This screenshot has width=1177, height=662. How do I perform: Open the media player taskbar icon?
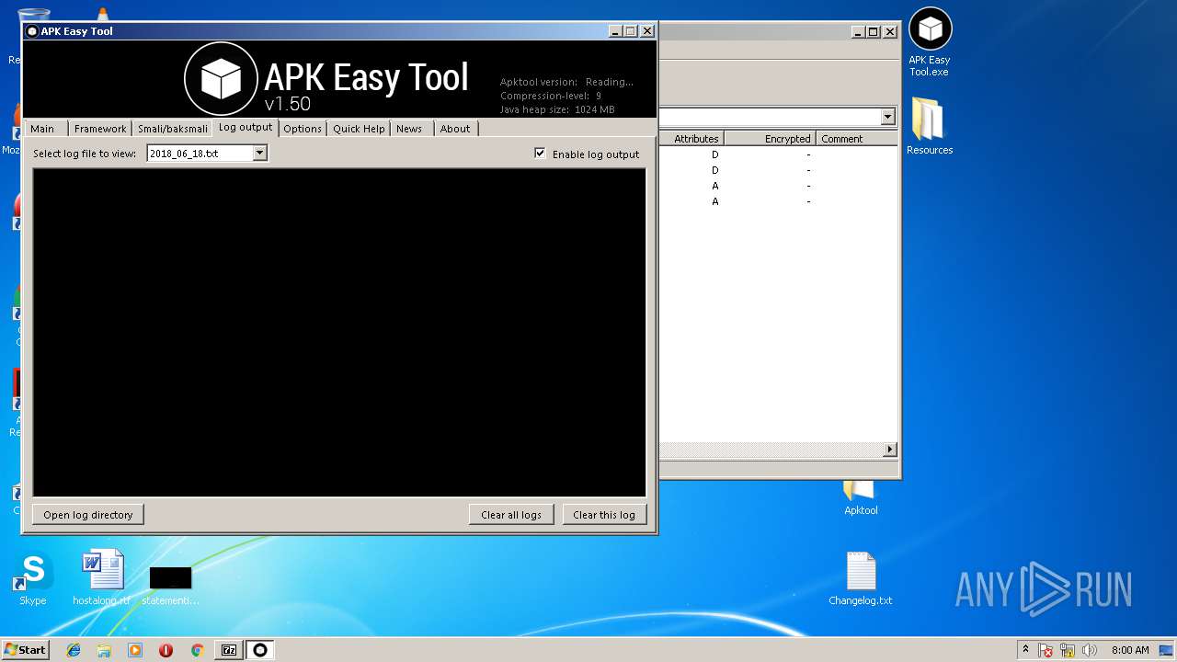click(135, 650)
